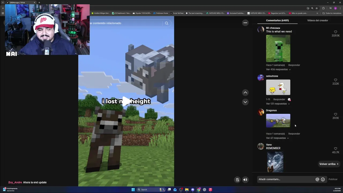Switch to 'Comentarios (6481)' tab
343x193 pixels.
pos(277,20)
